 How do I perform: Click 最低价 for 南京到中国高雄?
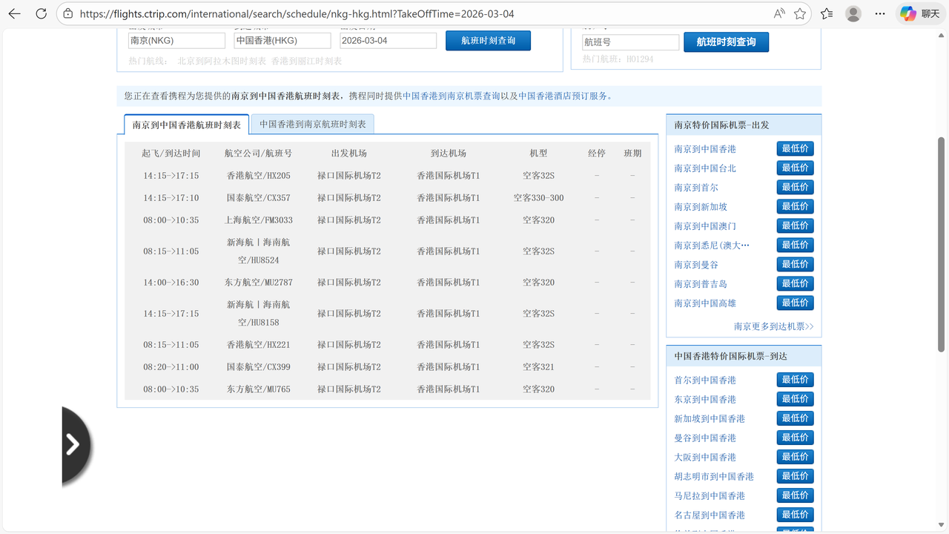796,303
